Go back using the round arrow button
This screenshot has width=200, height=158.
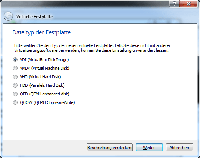[9, 16]
